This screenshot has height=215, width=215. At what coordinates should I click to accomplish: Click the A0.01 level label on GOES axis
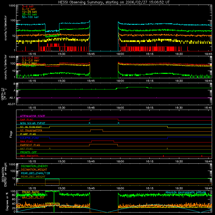click(12, 104)
